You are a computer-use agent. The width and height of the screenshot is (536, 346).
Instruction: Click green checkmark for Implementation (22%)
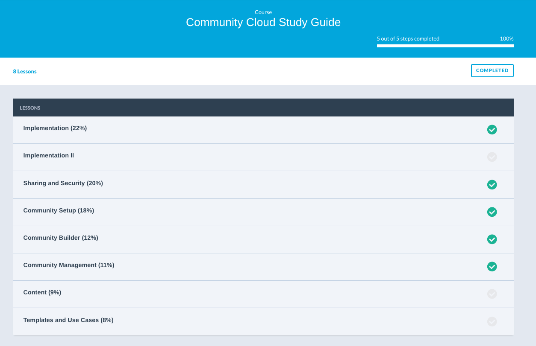click(x=492, y=130)
